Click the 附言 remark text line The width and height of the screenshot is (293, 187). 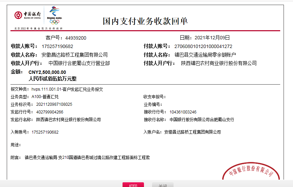(x=87, y=157)
